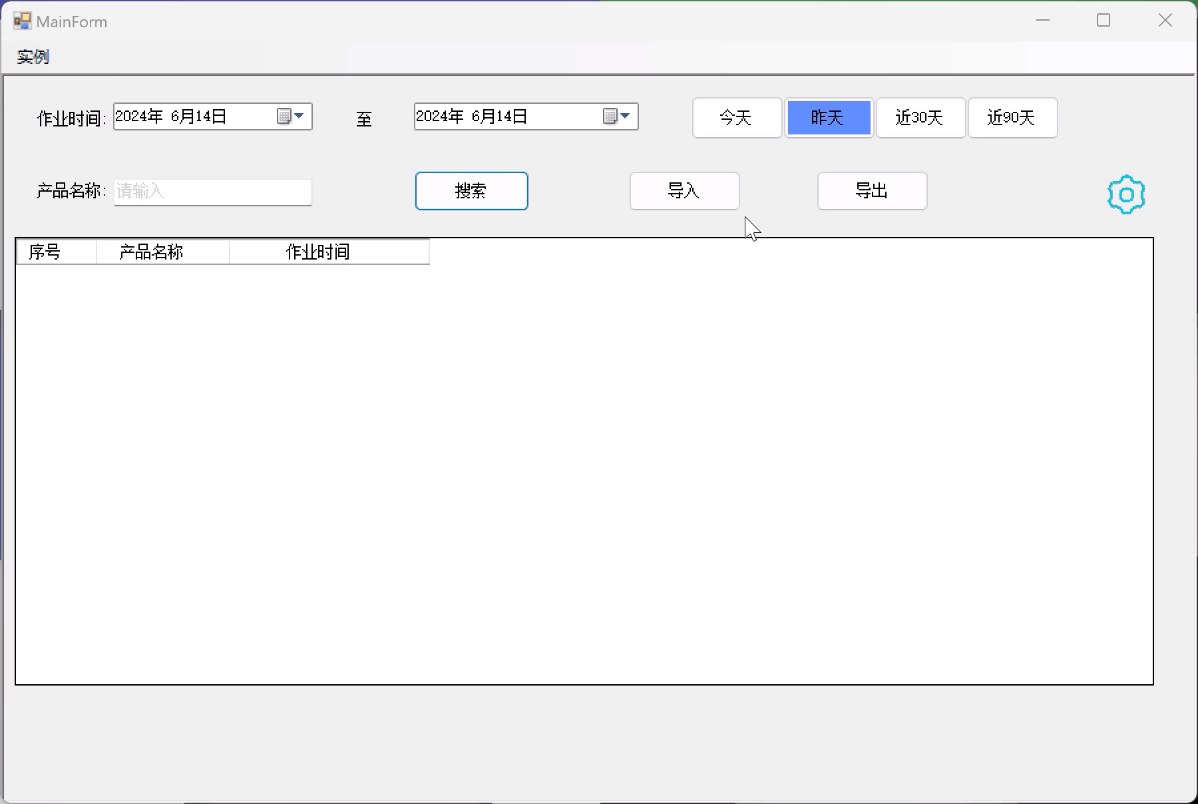The image size is (1198, 804).
Task: Close the MainForm window
Action: coord(1165,21)
